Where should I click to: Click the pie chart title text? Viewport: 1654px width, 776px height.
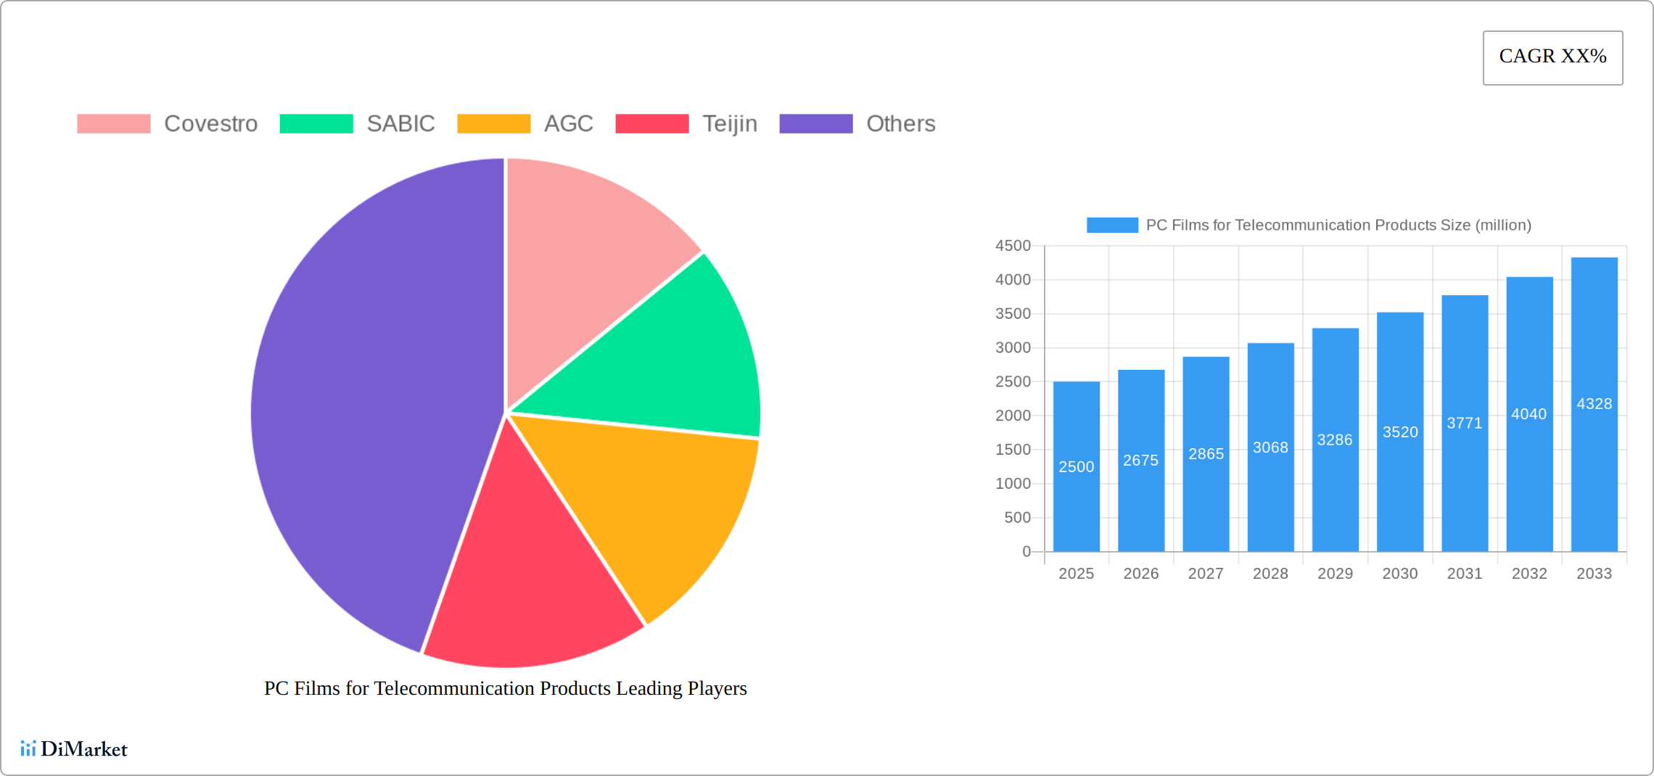click(506, 689)
